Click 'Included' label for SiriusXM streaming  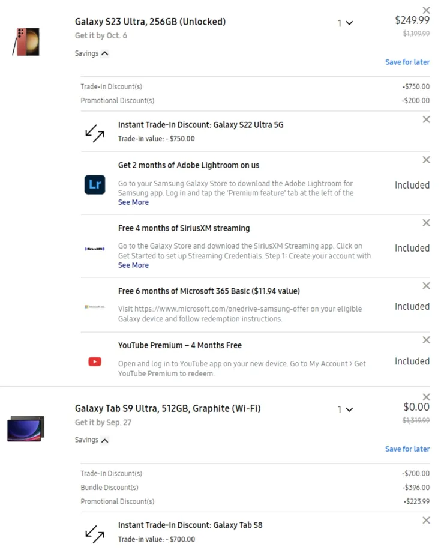[x=412, y=249]
